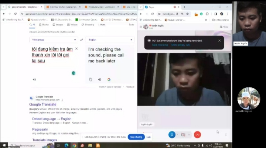Copy the English translation text
Screen dimensions: 266x148
click(91, 79)
